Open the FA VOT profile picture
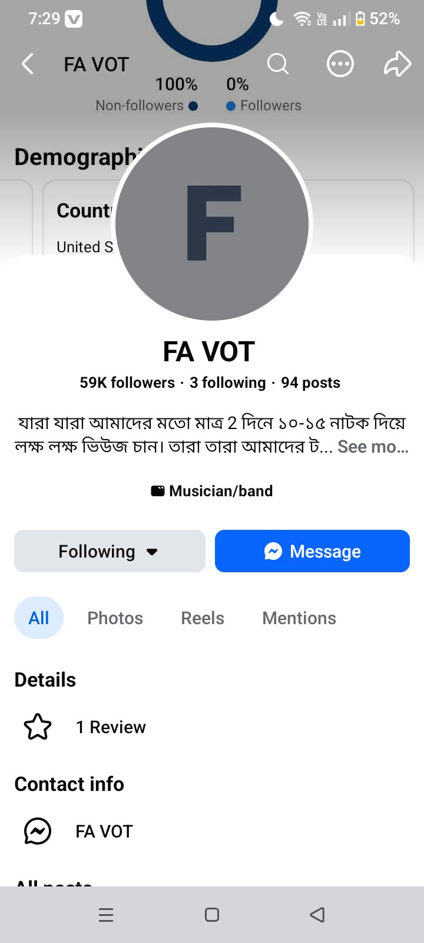 [212, 223]
